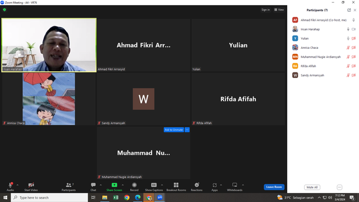The image size is (359, 202).
Task: Start recording with Record button
Action: click(134, 187)
